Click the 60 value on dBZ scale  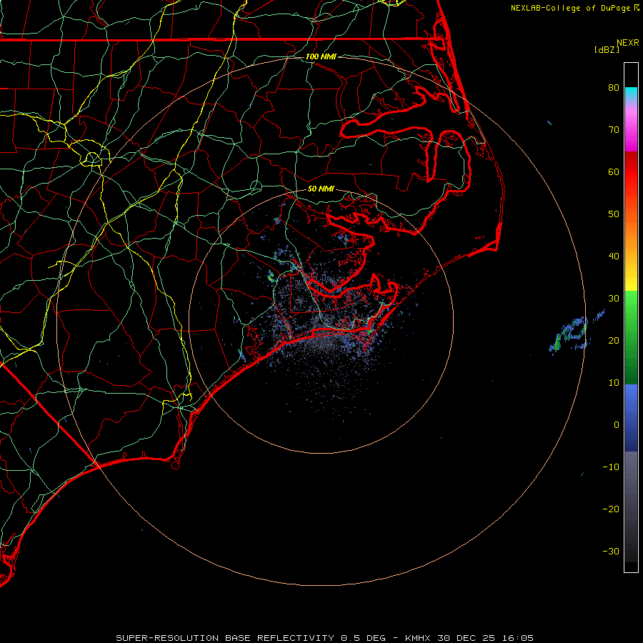pyautogui.click(x=614, y=171)
